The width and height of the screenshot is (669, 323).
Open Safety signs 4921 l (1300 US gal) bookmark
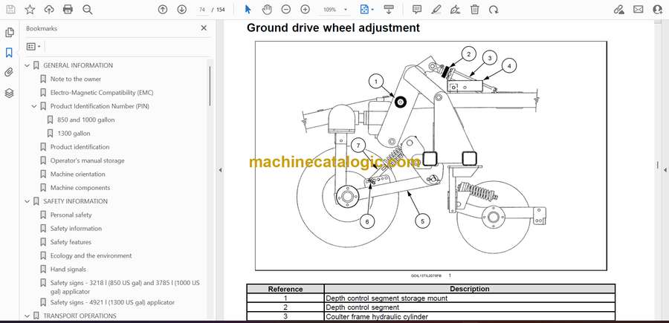click(112, 302)
